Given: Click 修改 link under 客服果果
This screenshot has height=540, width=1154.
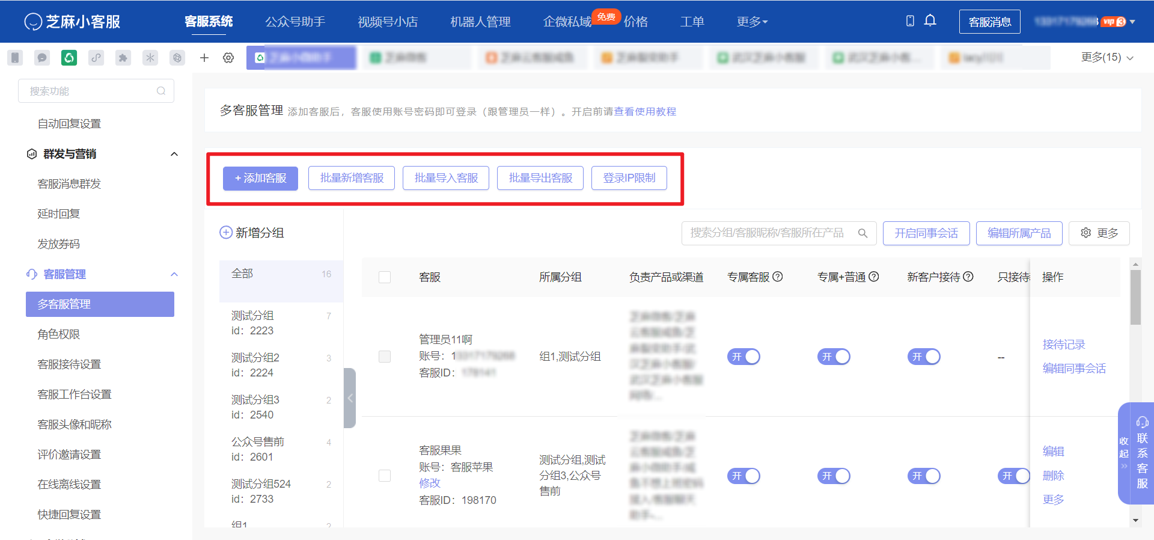Looking at the screenshot, I should 430,483.
